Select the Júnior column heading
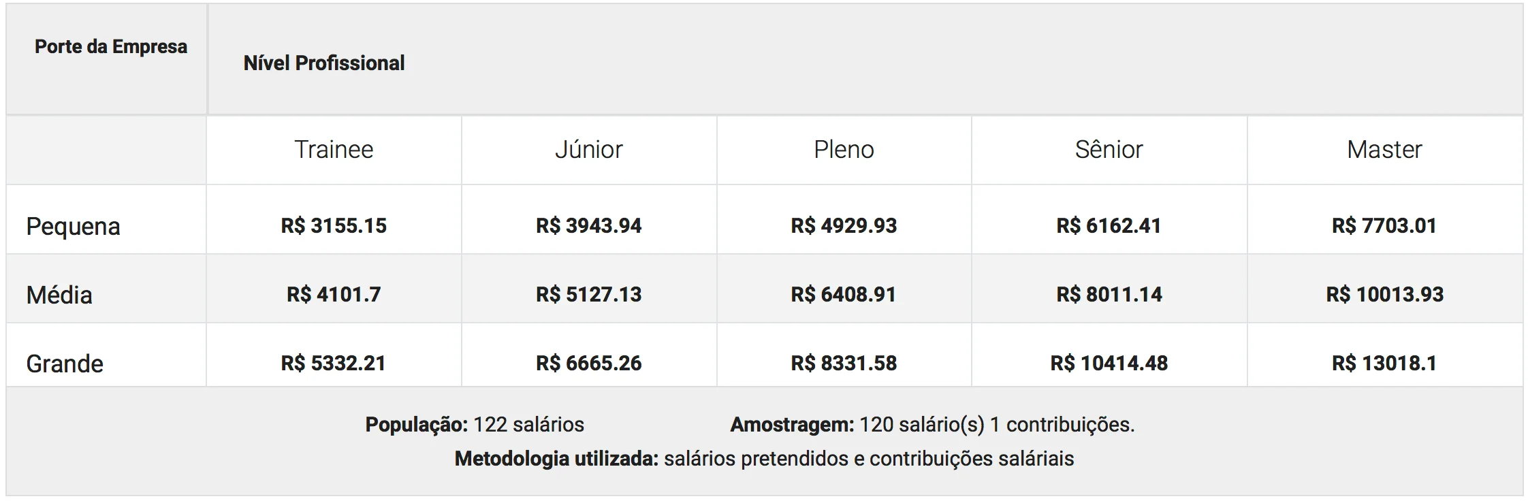This screenshot has width=1528, height=501. point(588,150)
